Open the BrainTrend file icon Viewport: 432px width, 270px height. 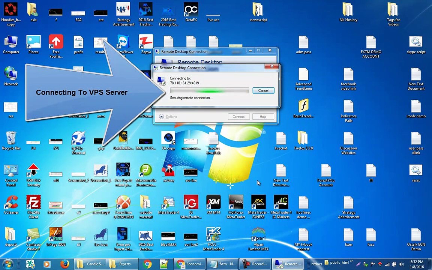[x=303, y=108]
